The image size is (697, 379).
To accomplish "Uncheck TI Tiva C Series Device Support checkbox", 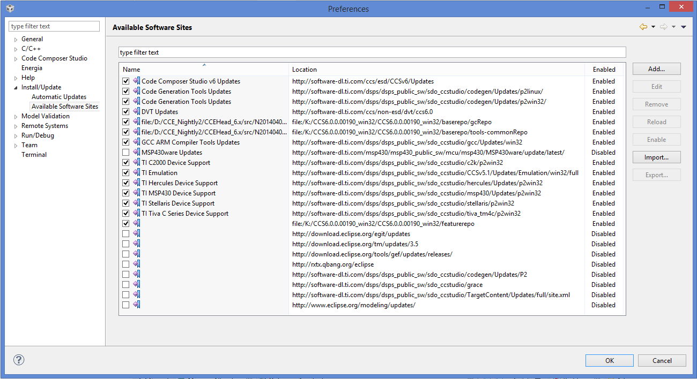I will [x=125, y=214].
